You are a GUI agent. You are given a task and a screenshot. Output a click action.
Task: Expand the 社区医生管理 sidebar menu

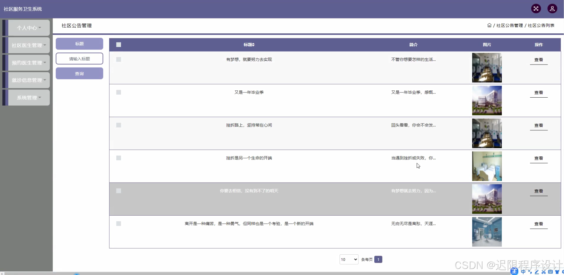point(28,45)
